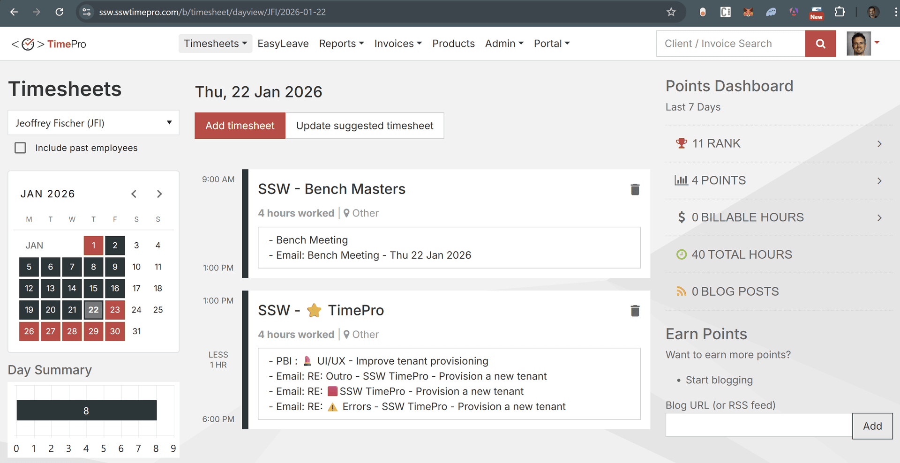Open the SSW - Bench Masters timesheet title

tap(331, 189)
